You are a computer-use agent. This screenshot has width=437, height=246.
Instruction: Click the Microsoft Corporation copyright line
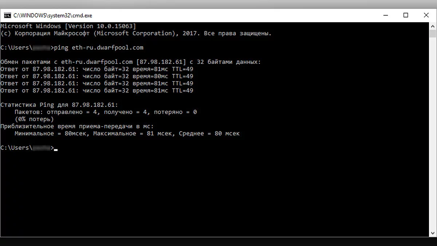(135, 34)
